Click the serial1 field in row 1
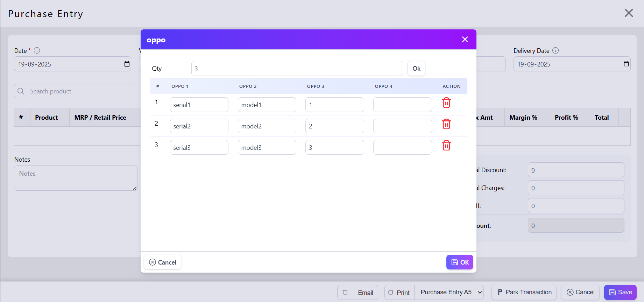The height and width of the screenshot is (302, 644). [x=199, y=105]
